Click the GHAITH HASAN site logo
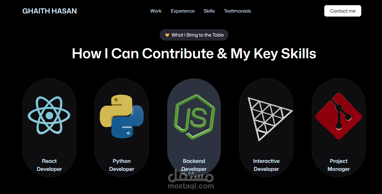This screenshot has width=382, height=194. 50,11
